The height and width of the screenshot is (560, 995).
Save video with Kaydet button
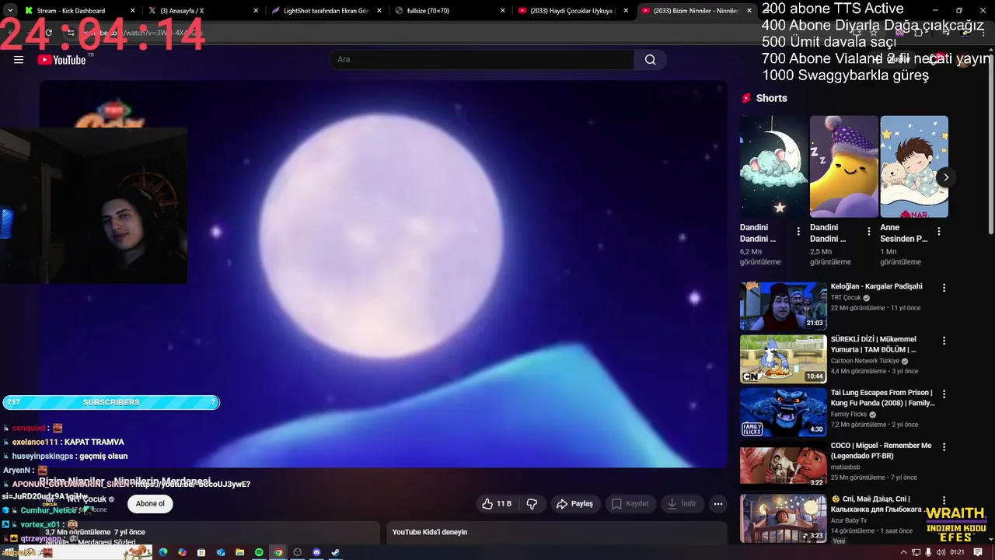(630, 504)
